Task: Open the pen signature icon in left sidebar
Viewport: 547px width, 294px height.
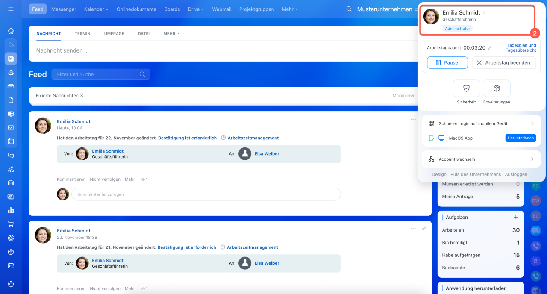Action: click(11, 169)
